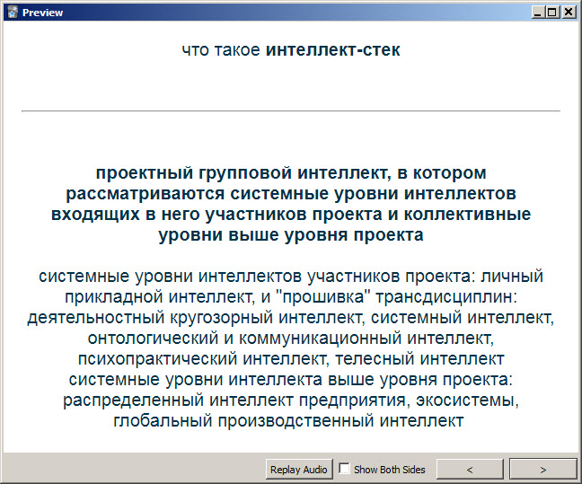582x484 pixels.
Task: Click the horizontal divider line under question
Action: pyautogui.click(x=290, y=111)
